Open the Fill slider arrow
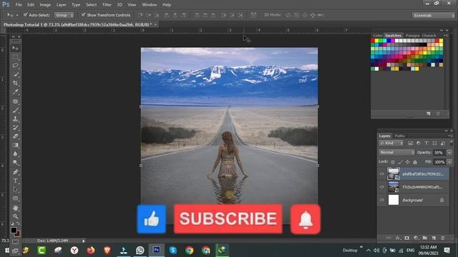 click(449, 162)
